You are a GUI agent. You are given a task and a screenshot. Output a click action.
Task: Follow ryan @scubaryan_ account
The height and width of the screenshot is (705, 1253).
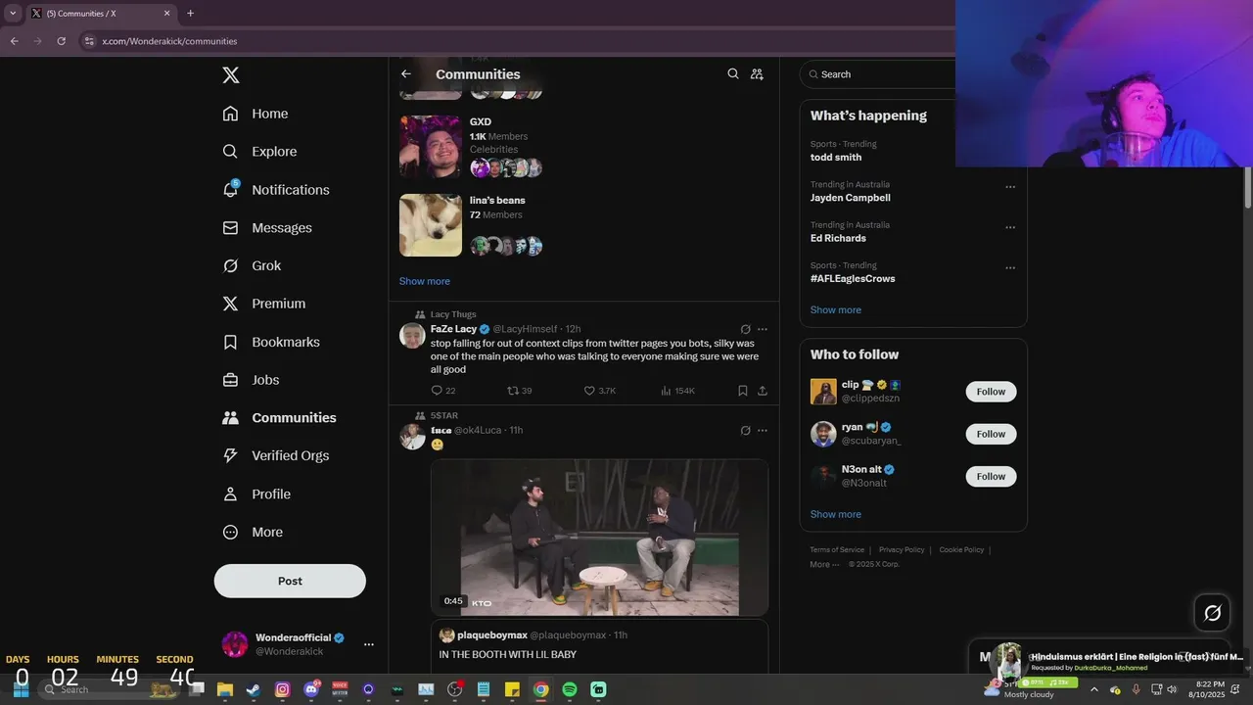pyautogui.click(x=991, y=434)
